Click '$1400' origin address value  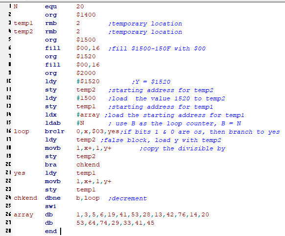pos(86,15)
